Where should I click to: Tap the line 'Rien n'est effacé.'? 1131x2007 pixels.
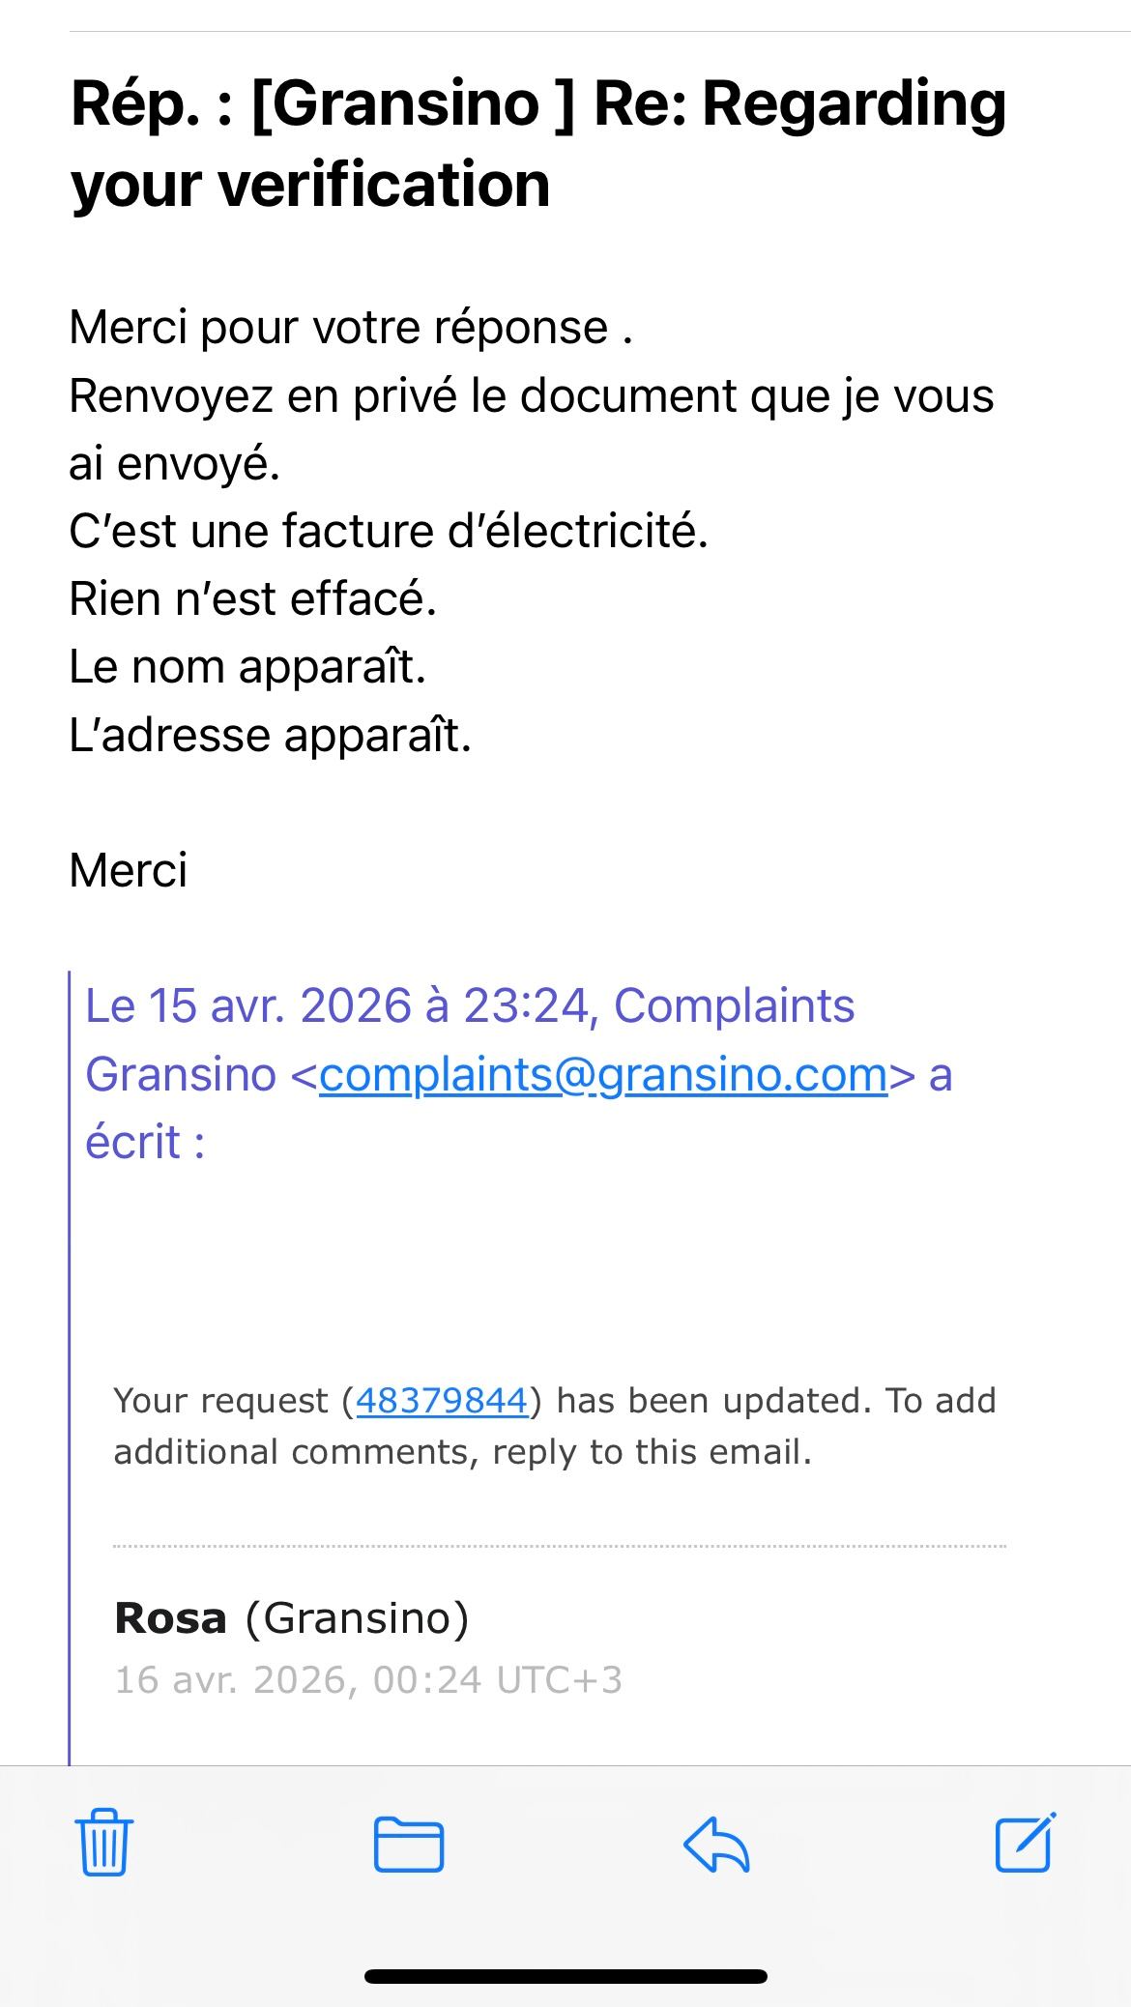tap(253, 598)
